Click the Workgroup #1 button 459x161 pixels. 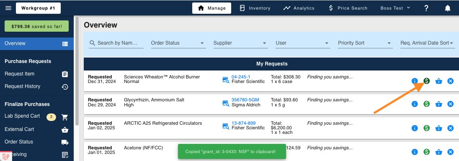(x=39, y=8)
